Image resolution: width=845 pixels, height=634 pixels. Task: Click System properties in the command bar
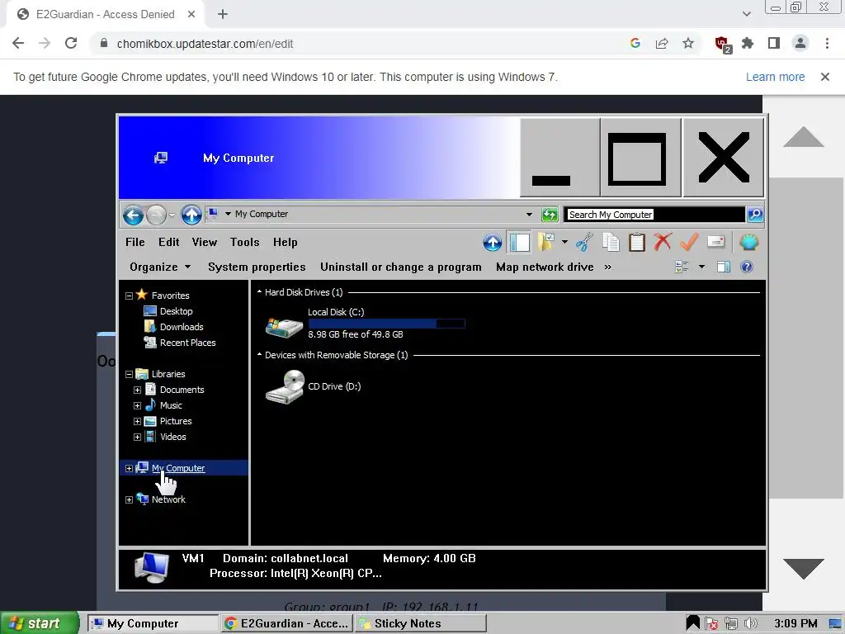tap(257, 267)
